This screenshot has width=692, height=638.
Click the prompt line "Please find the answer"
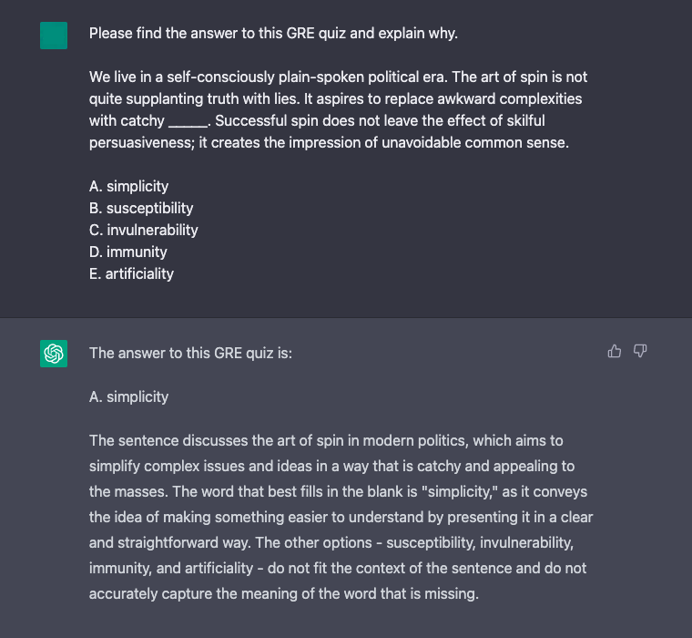click(x=273, y=34)
